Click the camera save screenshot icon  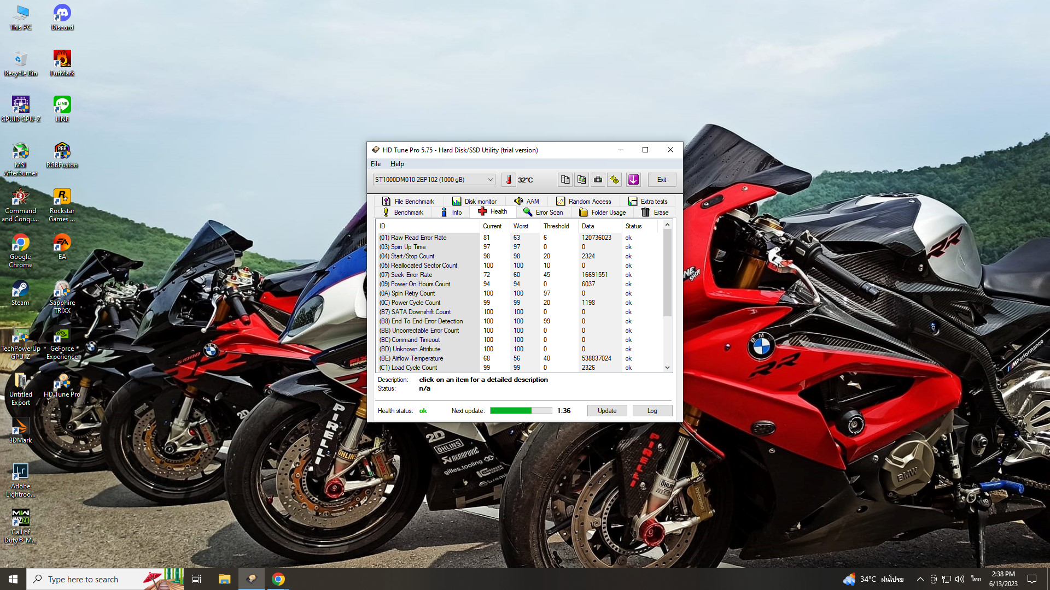[598, 180]
